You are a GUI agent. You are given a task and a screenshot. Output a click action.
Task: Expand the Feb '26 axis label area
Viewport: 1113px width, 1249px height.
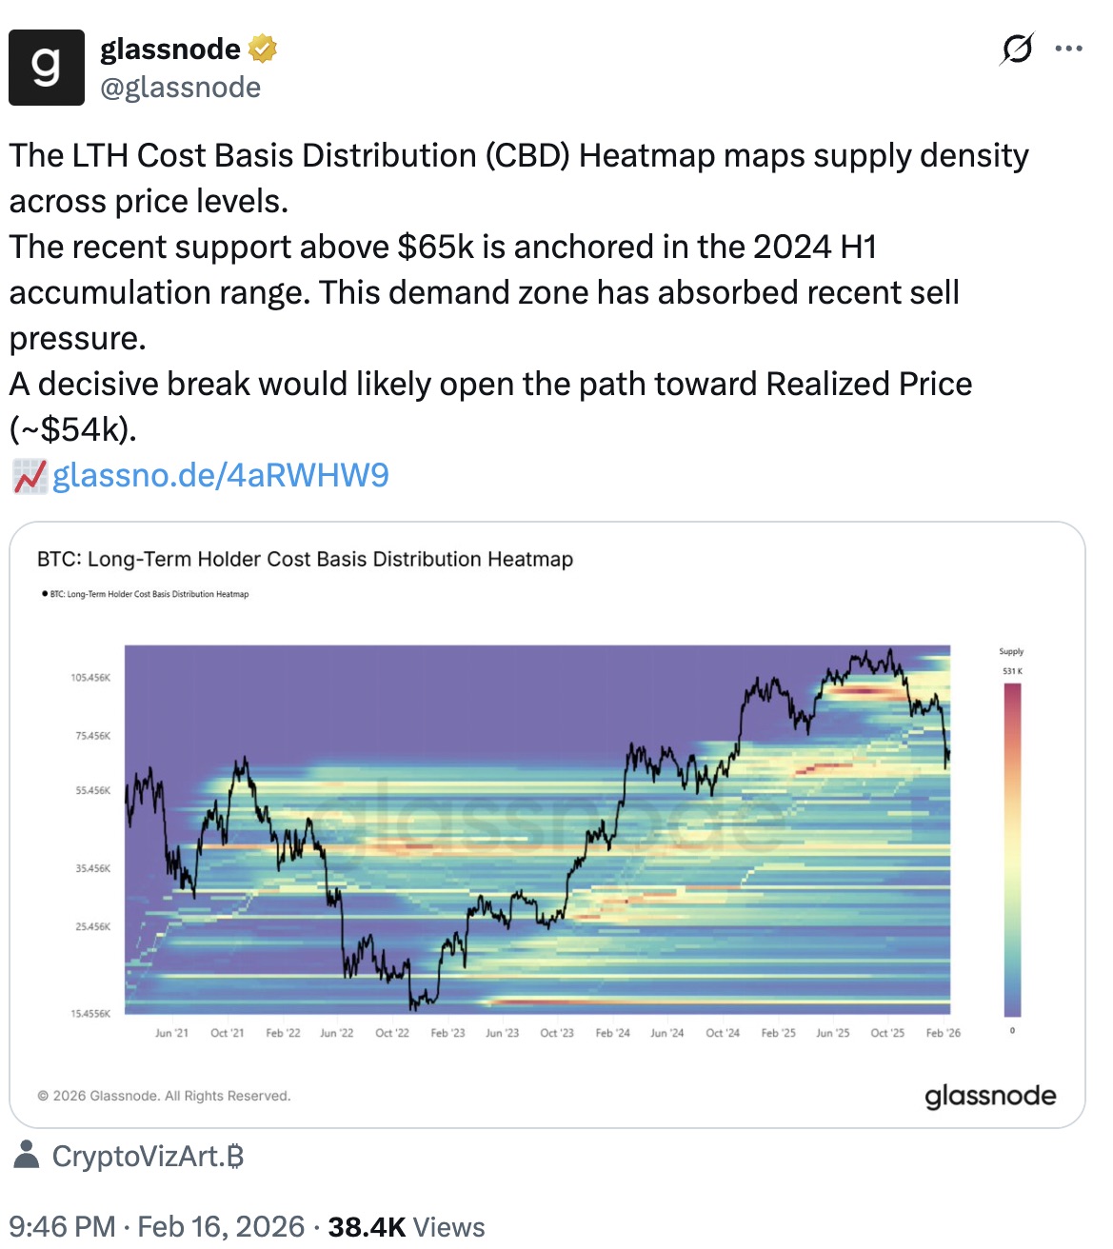[x=944, y=1032]
